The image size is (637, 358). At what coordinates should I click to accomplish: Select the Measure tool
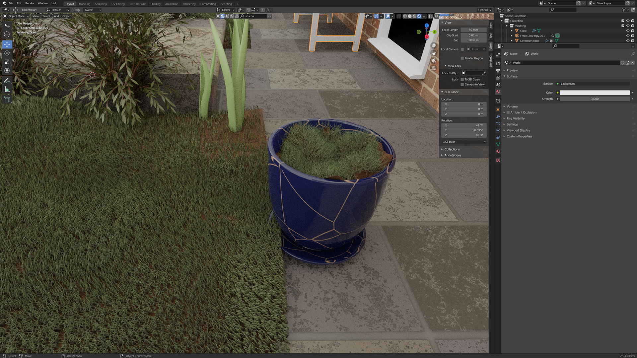click(x=7, y=89)
